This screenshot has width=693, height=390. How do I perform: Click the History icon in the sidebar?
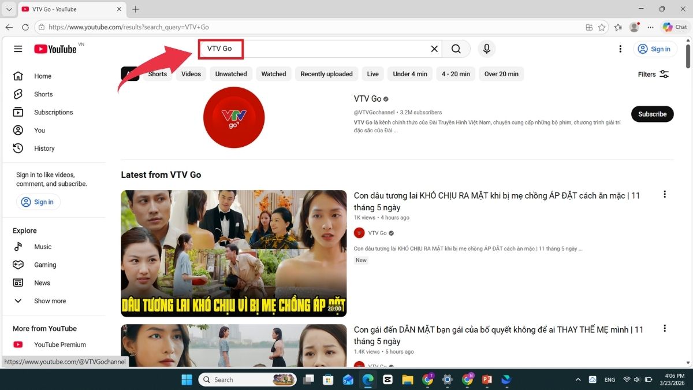point(18,148)
